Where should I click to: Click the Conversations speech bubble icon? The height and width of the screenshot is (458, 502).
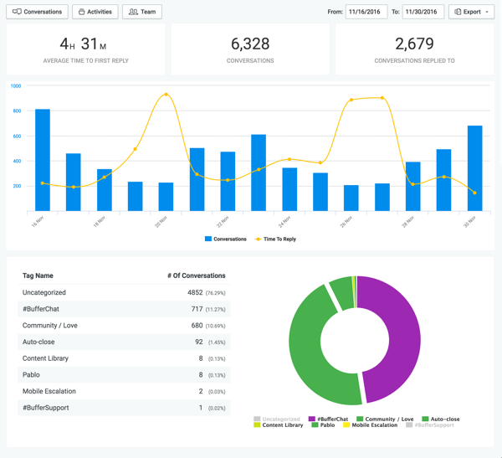pos(17,12)
